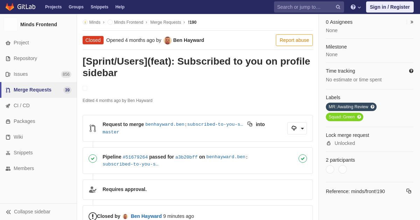Click the Issues 856 count badge
This screenshot has height=220, width=420.
pos(66,74)
